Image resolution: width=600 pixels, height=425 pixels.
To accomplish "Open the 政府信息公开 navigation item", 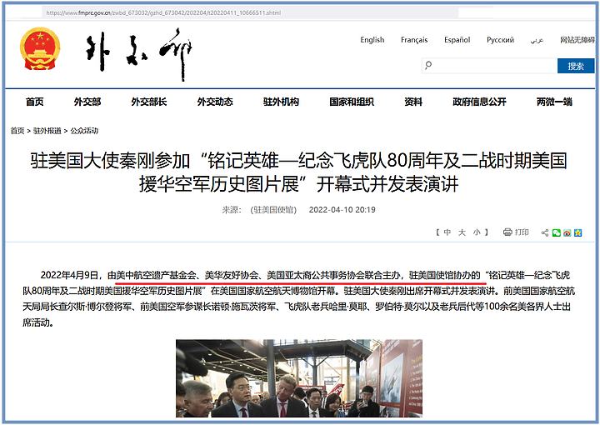I will 479,102.
